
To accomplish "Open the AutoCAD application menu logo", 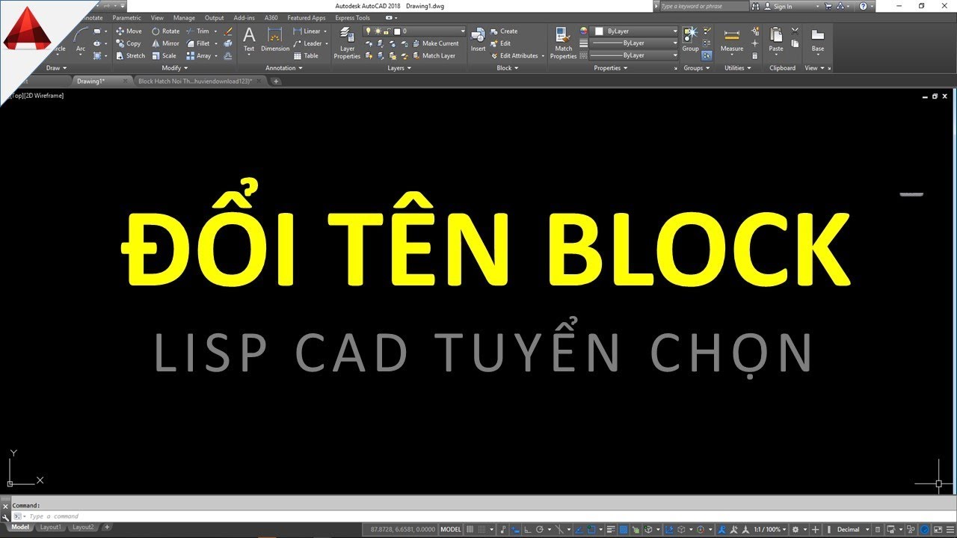I will coord(26,30).
